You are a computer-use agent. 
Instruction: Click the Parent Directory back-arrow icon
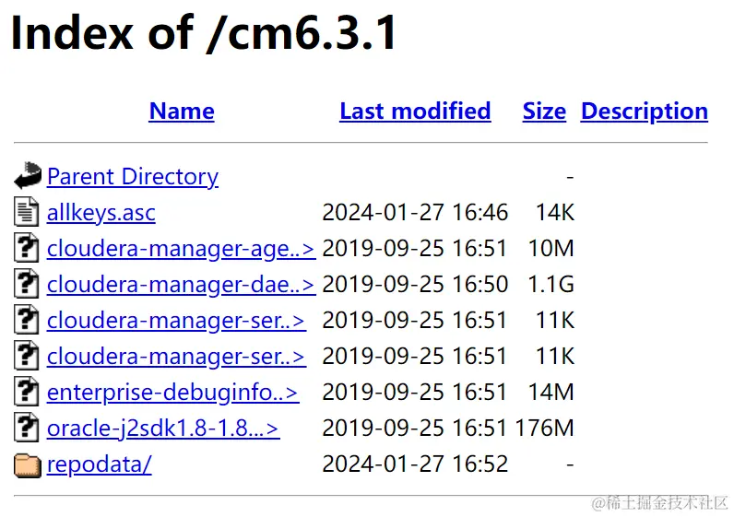tap(28, 175)
